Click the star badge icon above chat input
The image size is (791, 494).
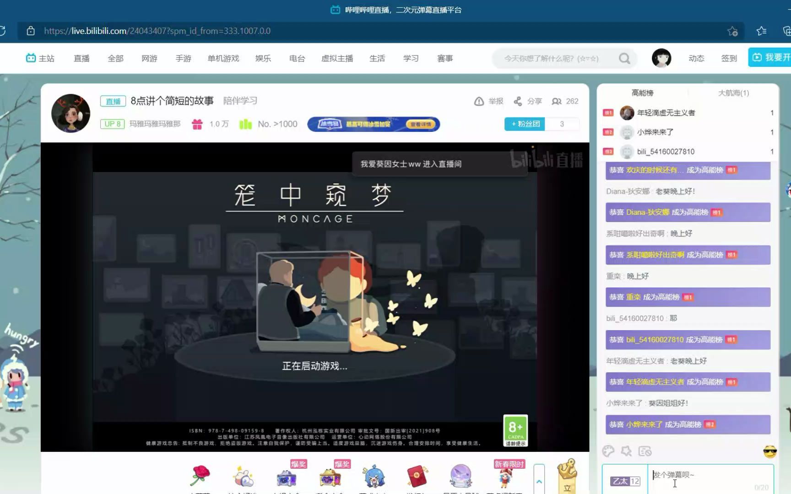click(x=626, y=451)
